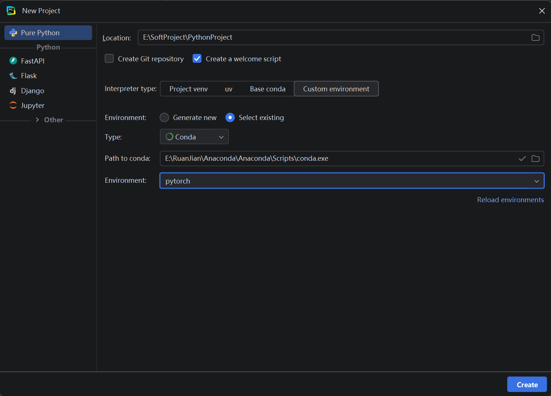Click the Location label
Viewport: 551px width, 396px height.
click(117, 38)
